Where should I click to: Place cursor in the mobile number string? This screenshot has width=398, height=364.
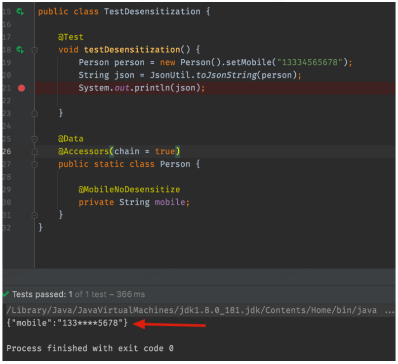(310, 62)
